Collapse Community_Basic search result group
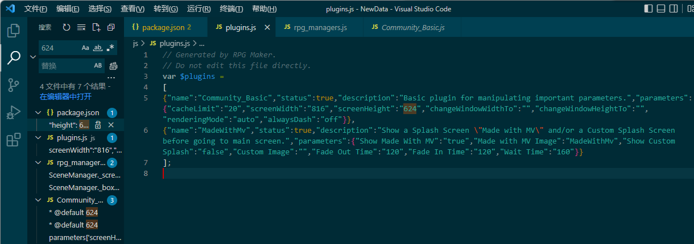Screen dimensions: 694x244 point(38,200)
